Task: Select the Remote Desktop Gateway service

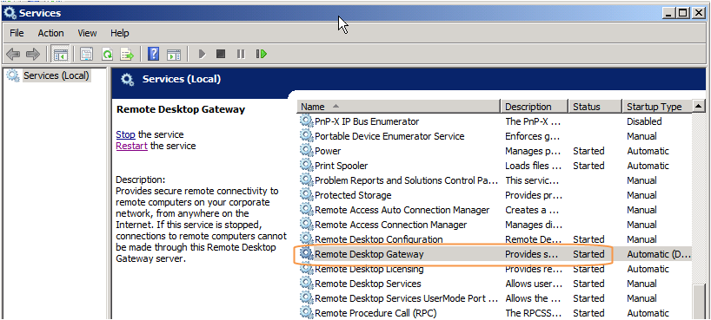Action: point(495,254)
